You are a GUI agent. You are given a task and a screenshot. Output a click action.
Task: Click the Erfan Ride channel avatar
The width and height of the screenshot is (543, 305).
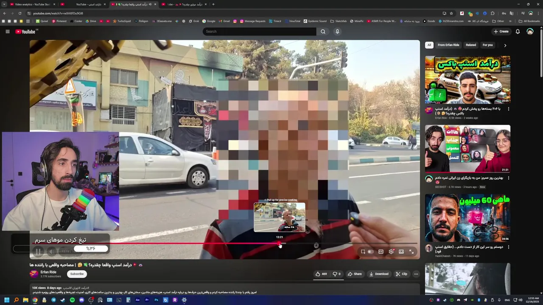(34, 274)
